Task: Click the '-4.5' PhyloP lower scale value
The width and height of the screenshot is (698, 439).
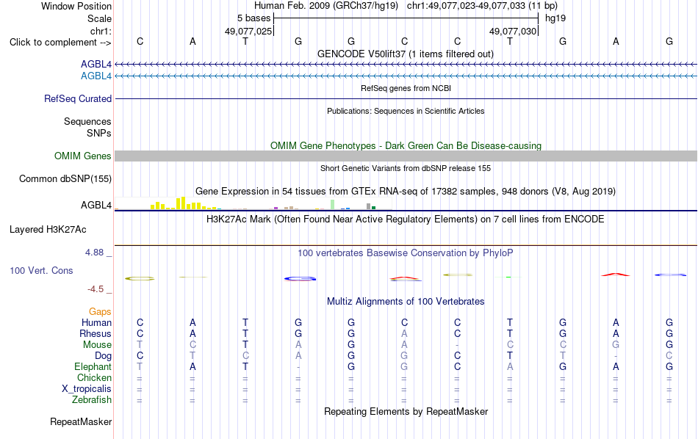Action: 96,289
